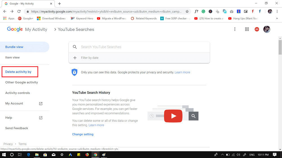Open Download Windows bookmark
282x158 pixels.
(x=51, y=18)
